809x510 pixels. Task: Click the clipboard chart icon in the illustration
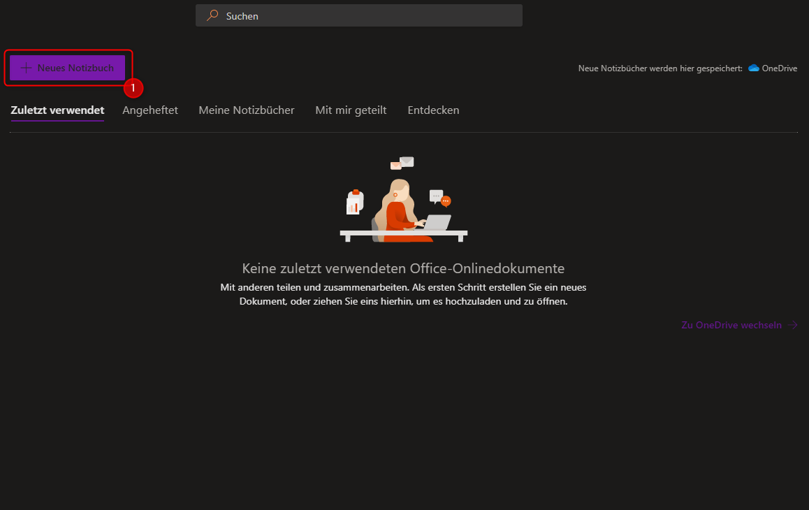[x=354, y=203]
